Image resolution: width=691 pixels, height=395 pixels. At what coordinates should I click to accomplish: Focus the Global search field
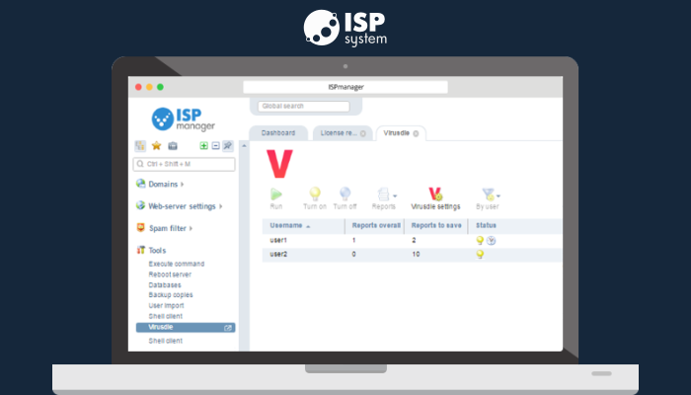(304, 107)
